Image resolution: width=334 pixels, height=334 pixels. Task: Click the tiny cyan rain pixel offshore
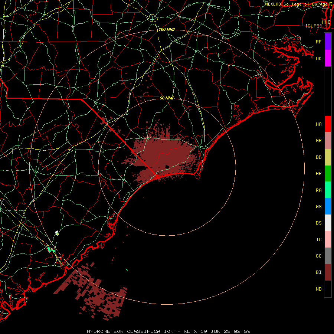127,270
